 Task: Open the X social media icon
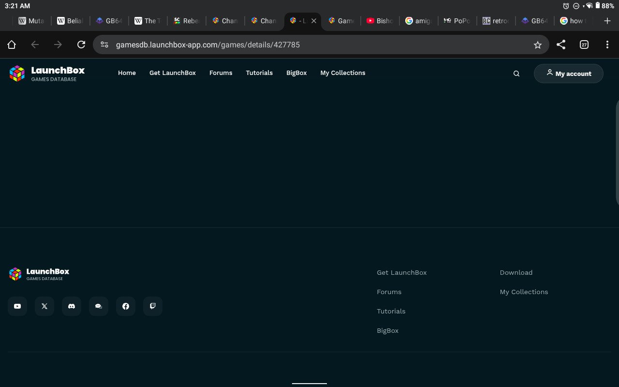point(44,306)
